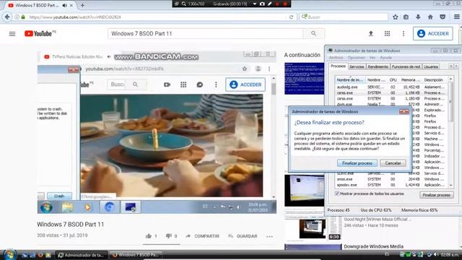Screen dimensions: 462x260
Task: Switch to the Servicios tab
Action: click(x=357, y=66)
